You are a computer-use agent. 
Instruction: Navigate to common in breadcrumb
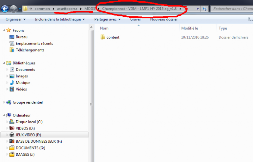pos(42,9)
